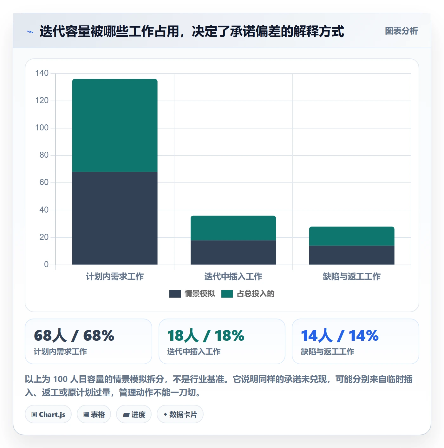444x448 pixels.
Task: Click the x-axis label 计划内需求工作
Action: coord(115,277)
